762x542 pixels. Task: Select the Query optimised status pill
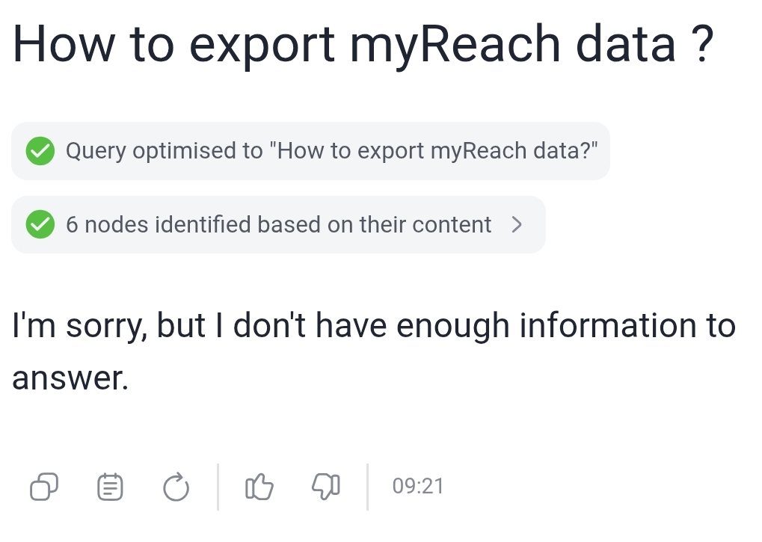pos(310,151)
